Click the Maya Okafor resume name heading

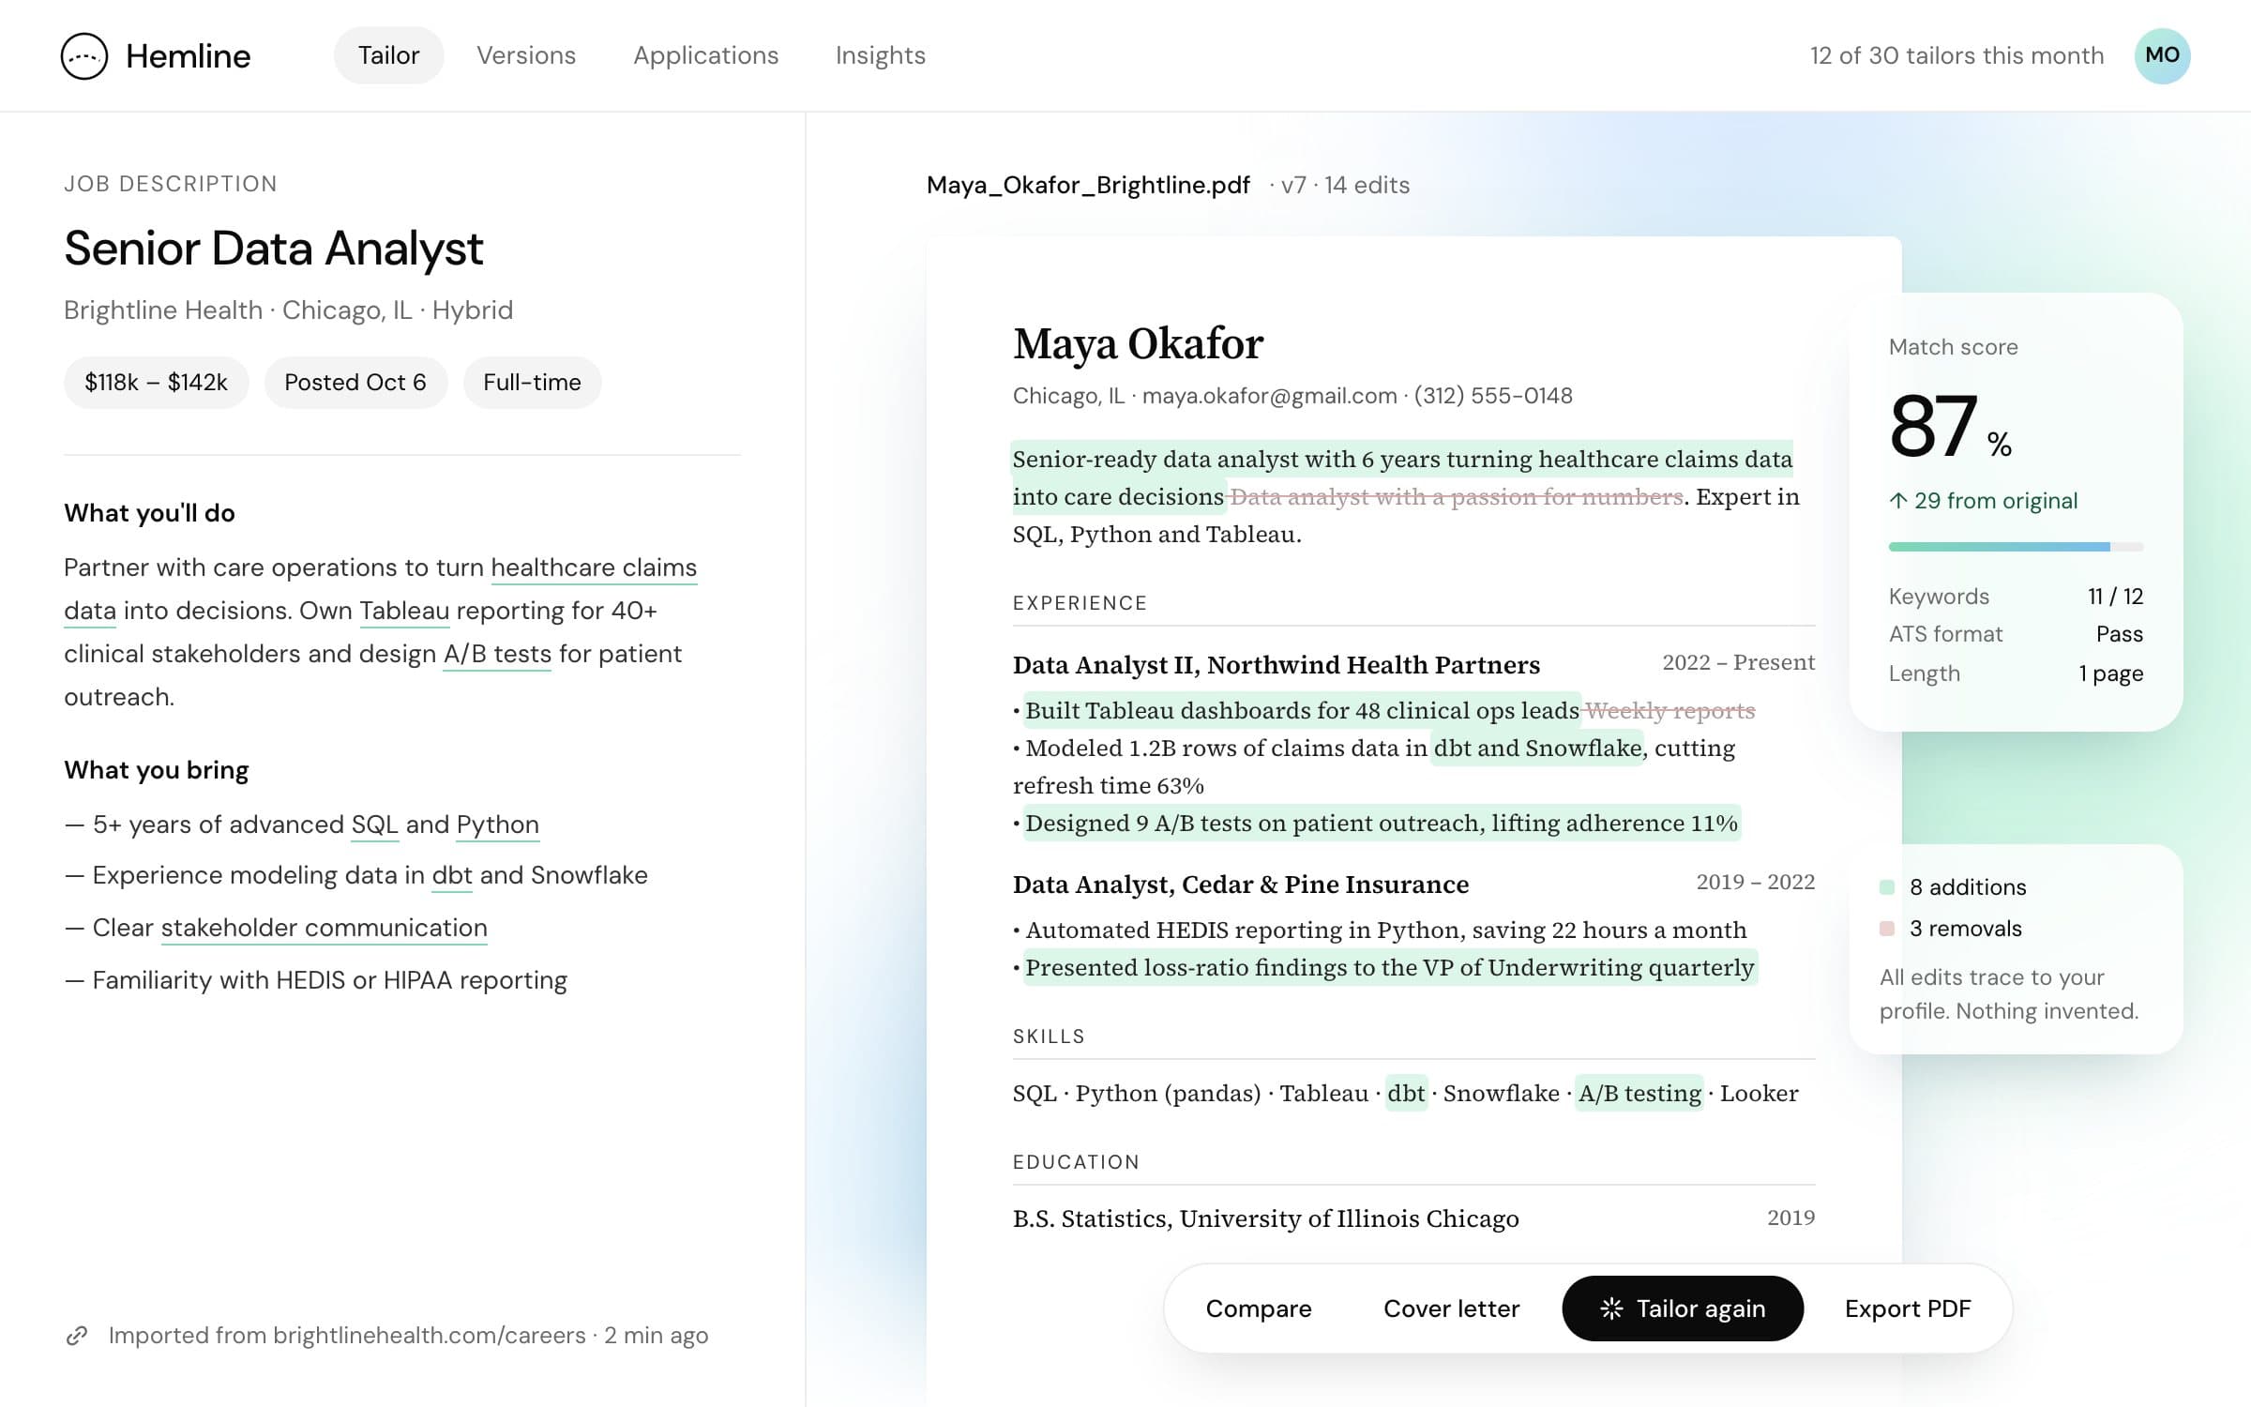pyautogui.click(x=1138, y=344)
